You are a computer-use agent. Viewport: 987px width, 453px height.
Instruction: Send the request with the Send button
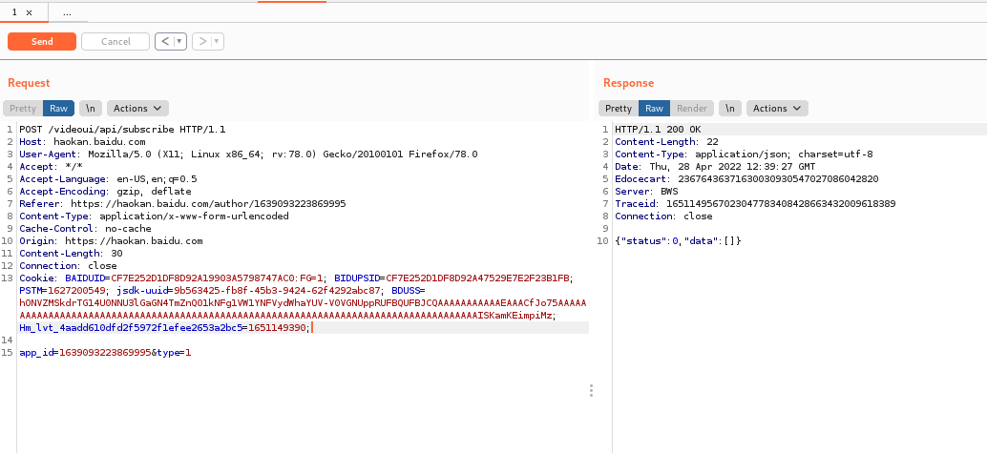(42, 41)
